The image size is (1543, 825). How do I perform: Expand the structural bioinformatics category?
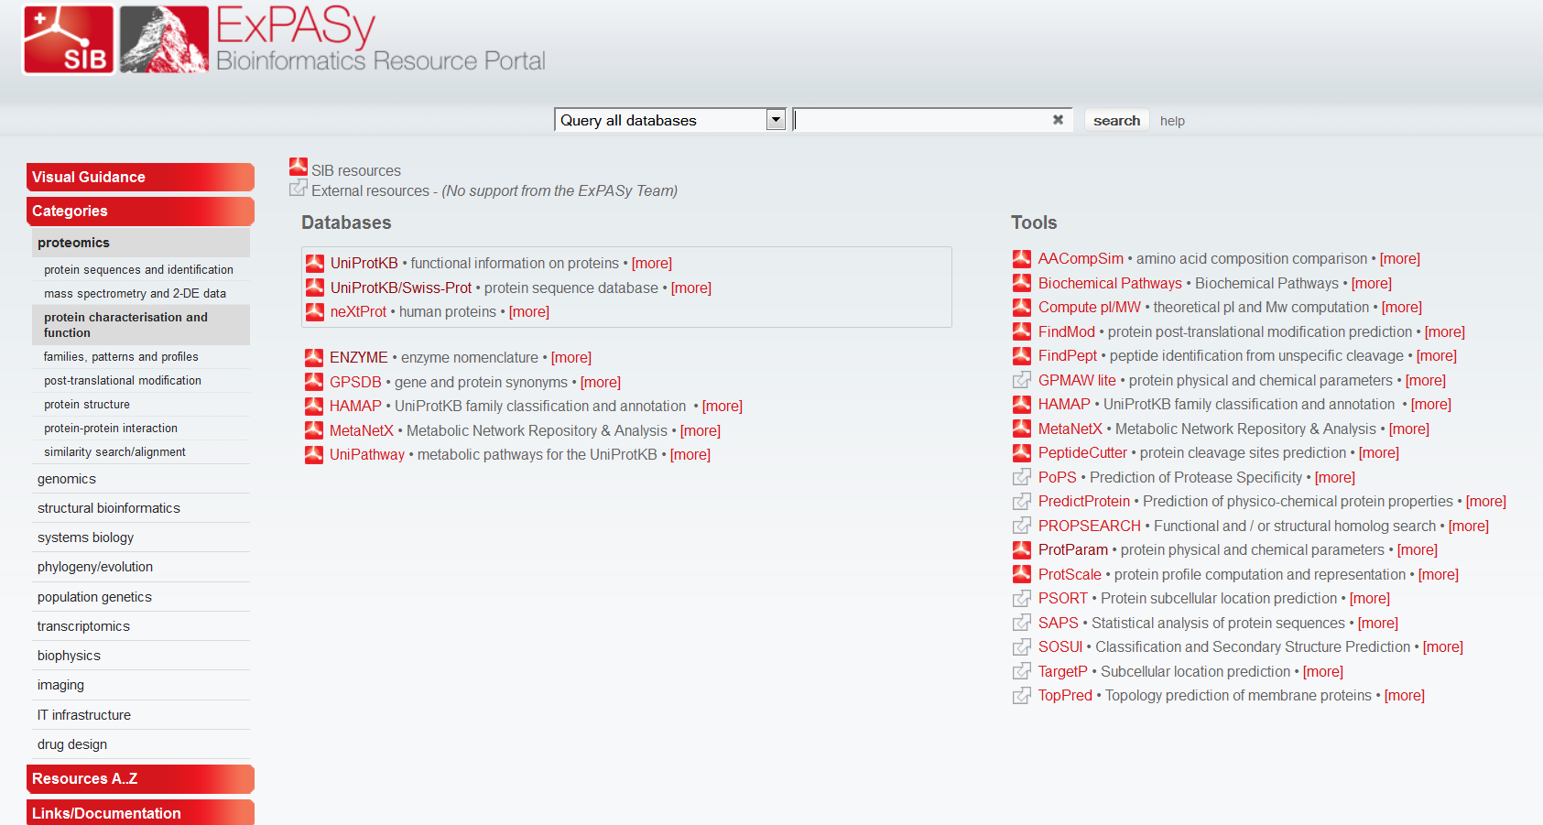141,508
